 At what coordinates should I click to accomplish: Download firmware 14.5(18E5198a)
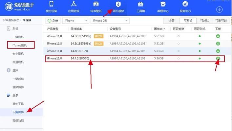coord(218,44)
